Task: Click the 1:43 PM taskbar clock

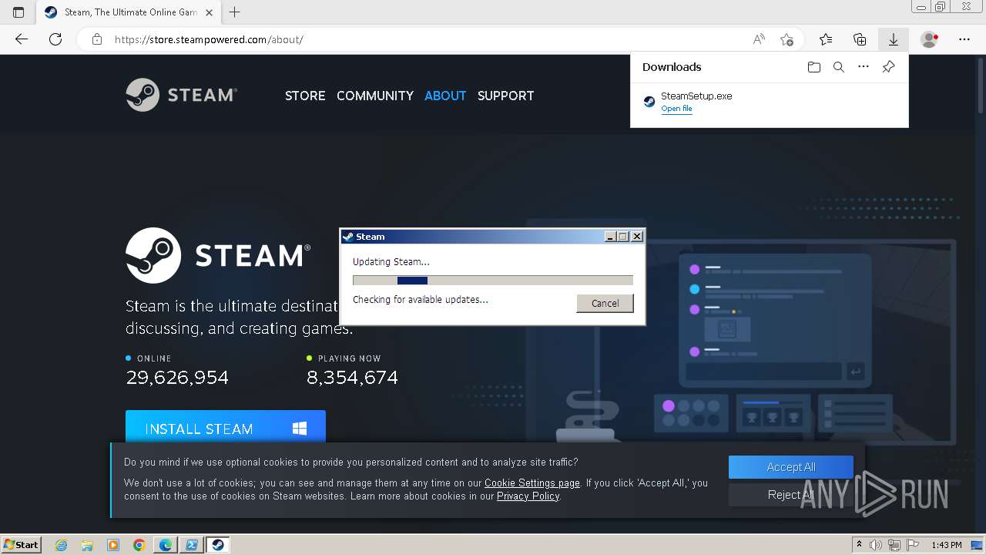Action: (947, 545)
